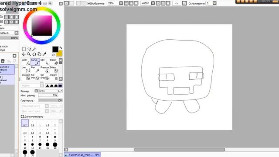Pick brush size 20 preset
Viewport: 279px width, 157px height.
pos(55,146)
